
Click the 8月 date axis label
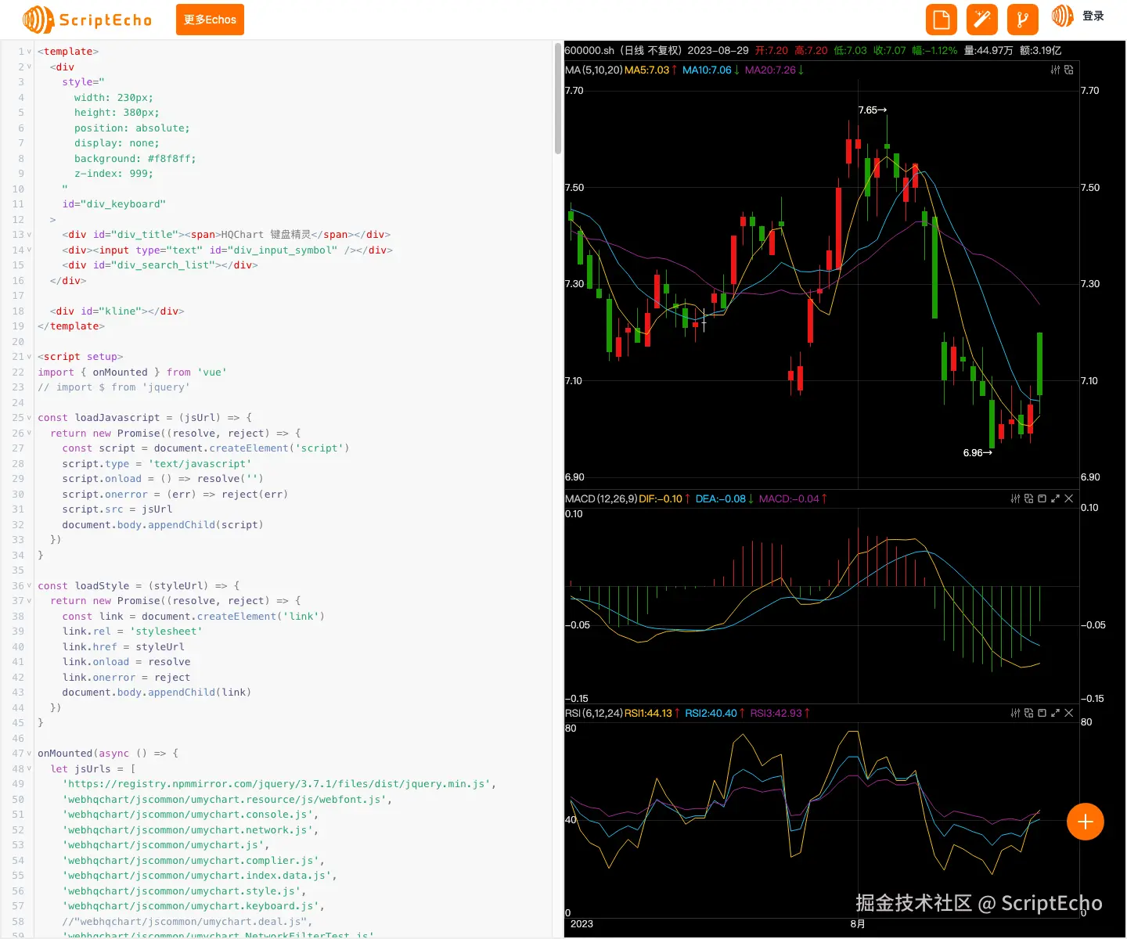click(858, 924)
